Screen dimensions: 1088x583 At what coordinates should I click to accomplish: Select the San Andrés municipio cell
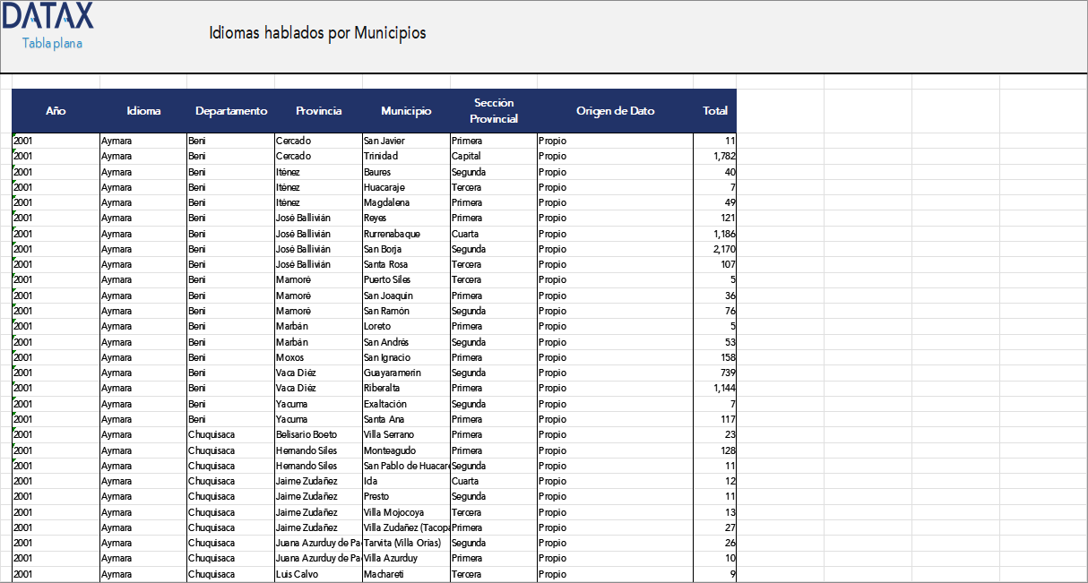(x=406, y=342)
